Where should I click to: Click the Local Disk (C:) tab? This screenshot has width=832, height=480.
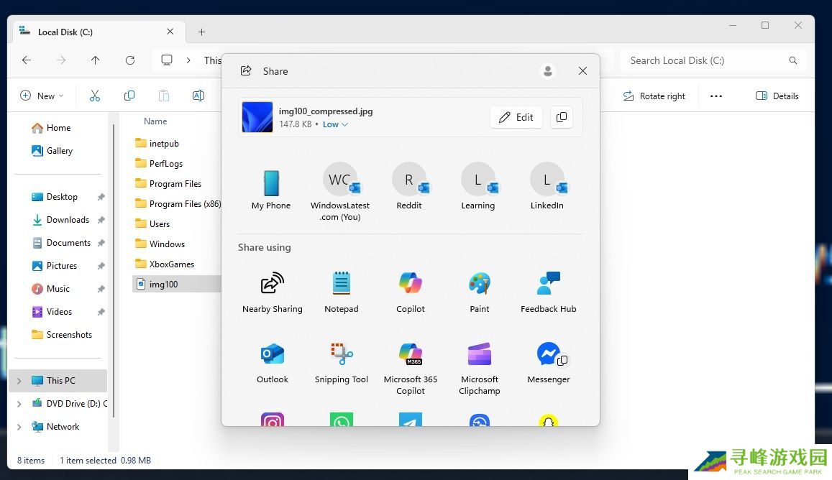pyautogui.click(x=99, y=32)
